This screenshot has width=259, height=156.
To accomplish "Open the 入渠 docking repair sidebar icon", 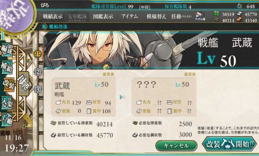I will [x=6, y=103].
